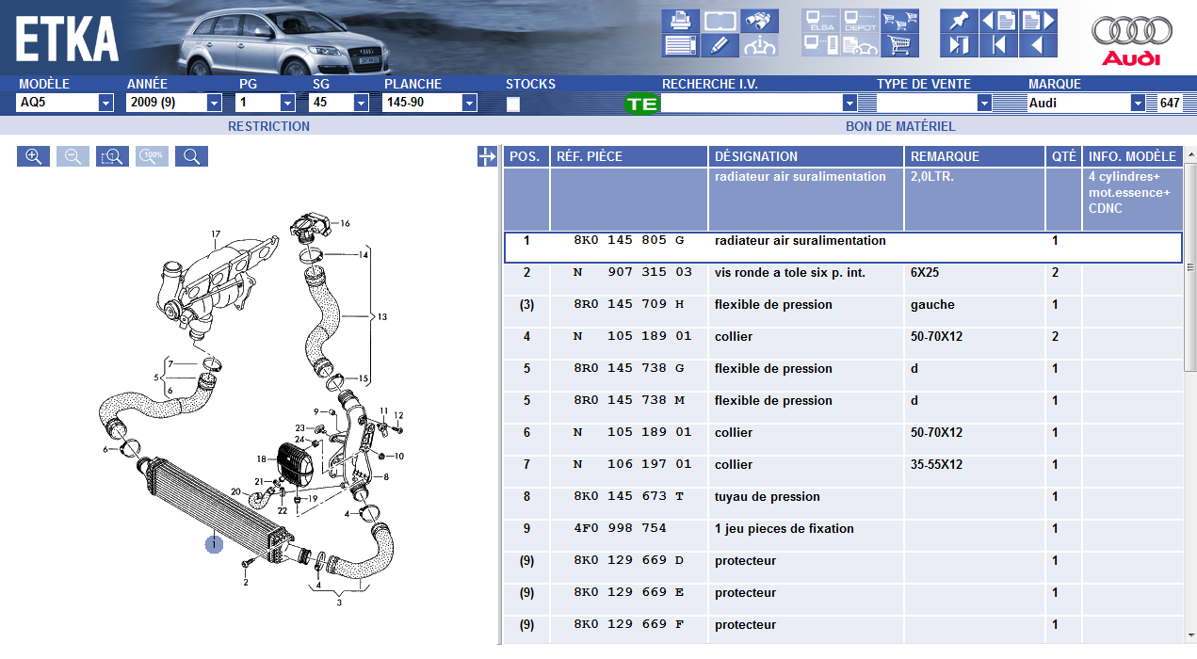Expand the PLANCHE dropdown showing 145-90
This screenshot has width=1197, height=659.
coord(468,104)
